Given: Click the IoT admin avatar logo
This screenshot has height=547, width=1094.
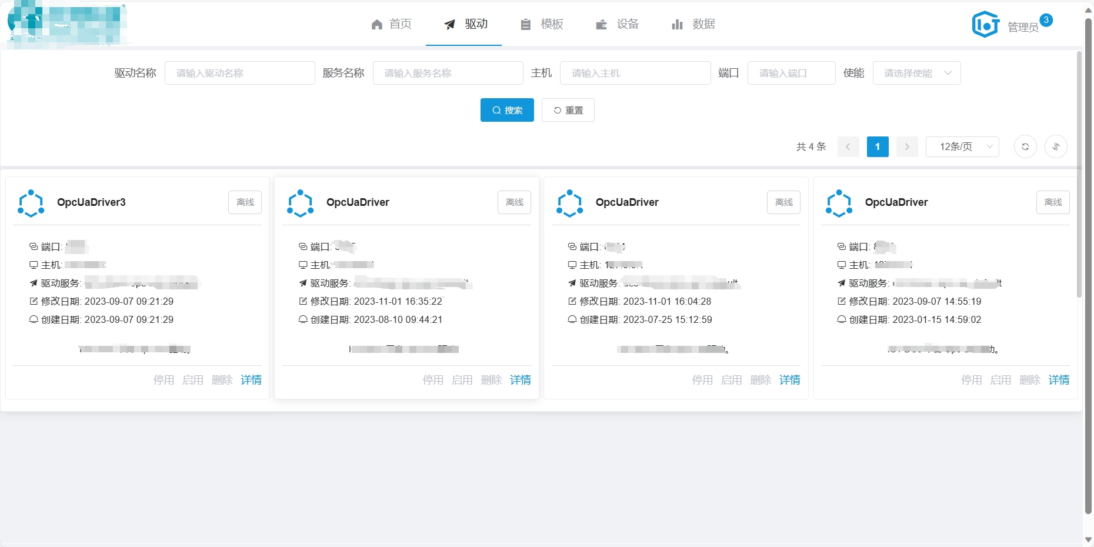Looking at the screenshot, I should (986, 25).
